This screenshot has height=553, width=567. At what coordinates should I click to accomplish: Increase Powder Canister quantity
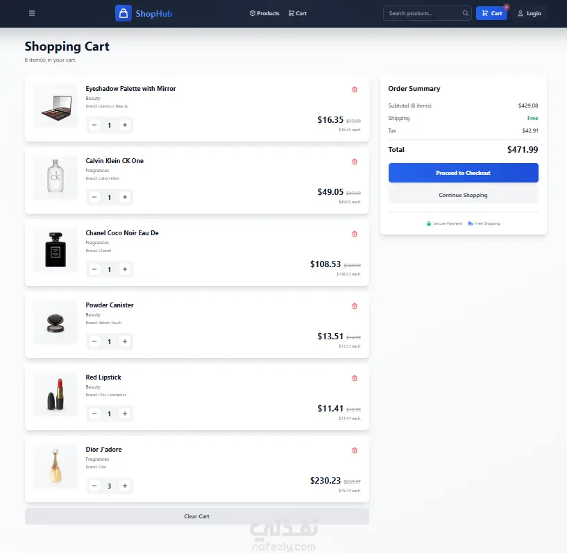point(125,341)
